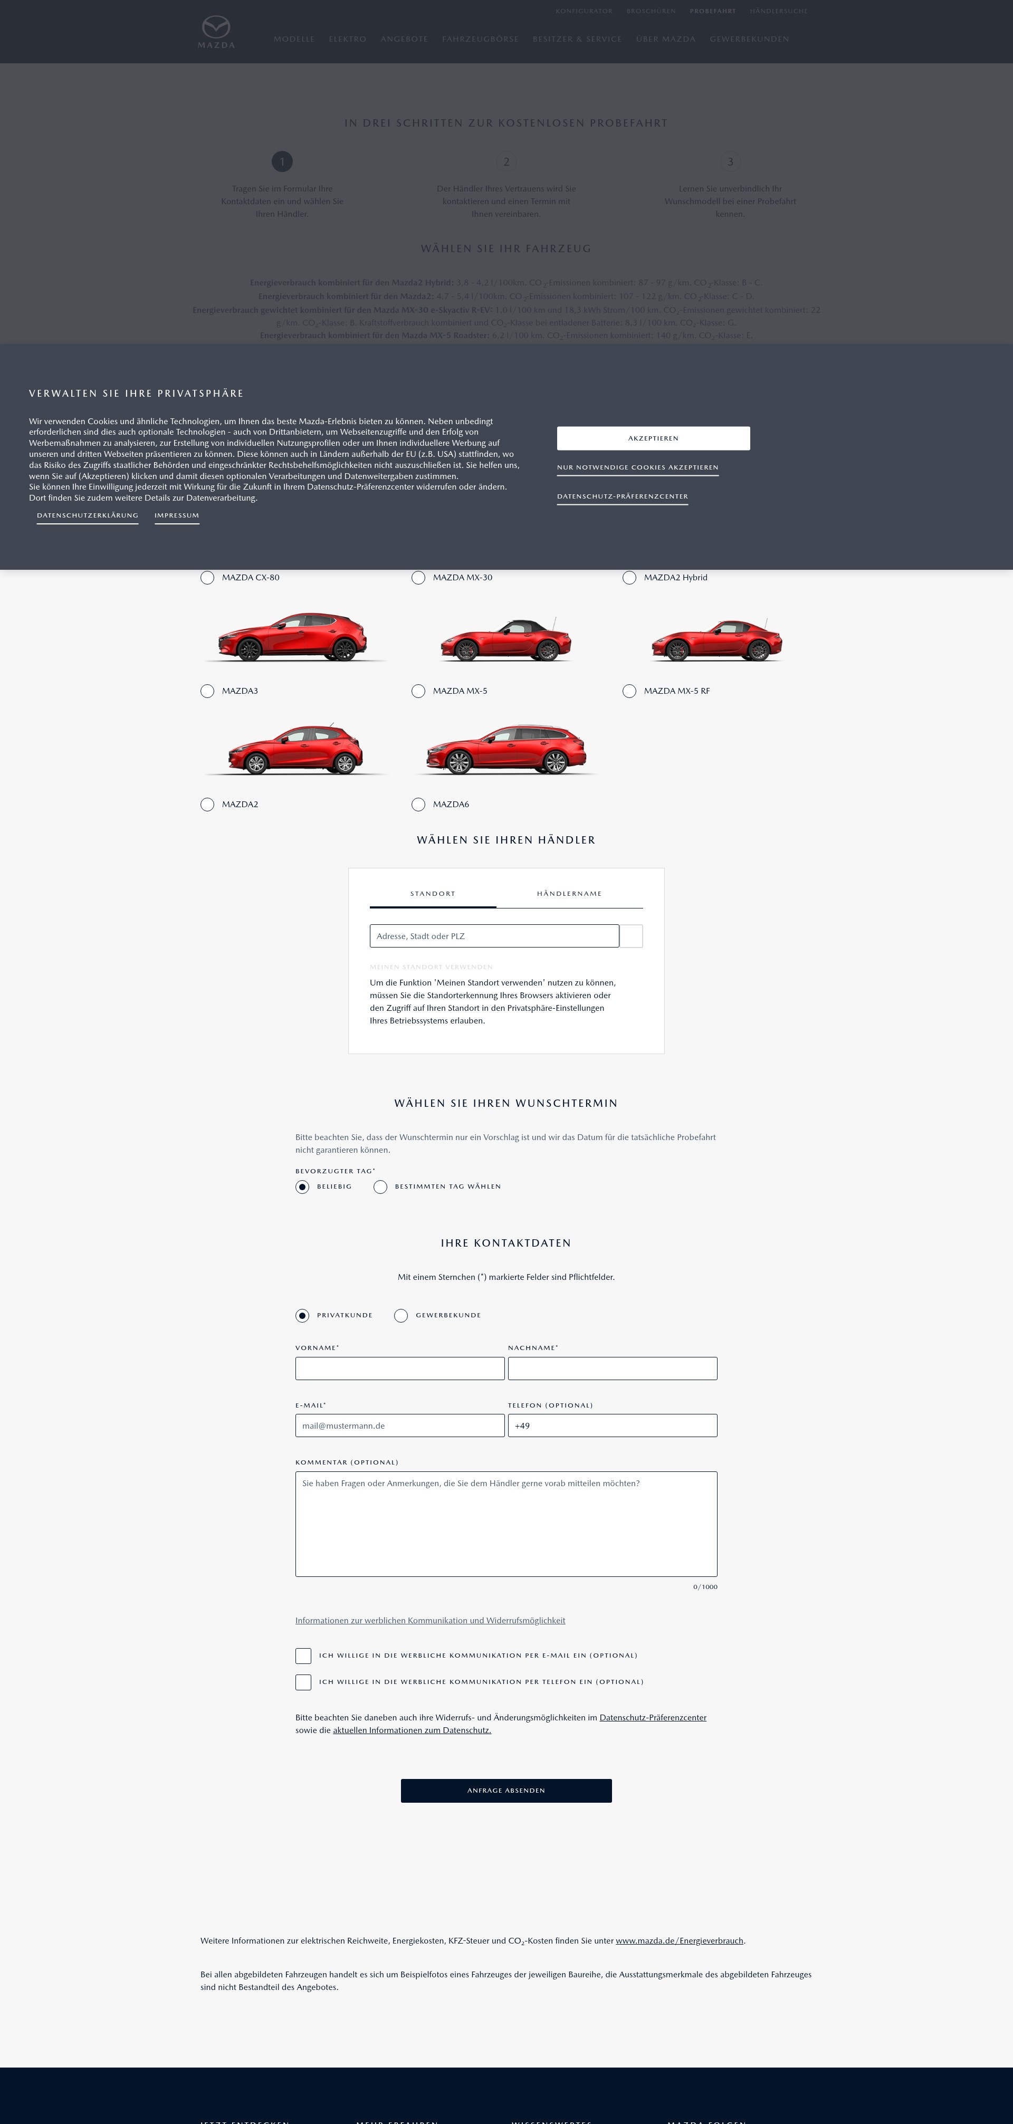Image resolution: width=1013 pixels, height=2124 pixels.
Task: Focus the Vorname input field
Action: [x=400, y=1368]
